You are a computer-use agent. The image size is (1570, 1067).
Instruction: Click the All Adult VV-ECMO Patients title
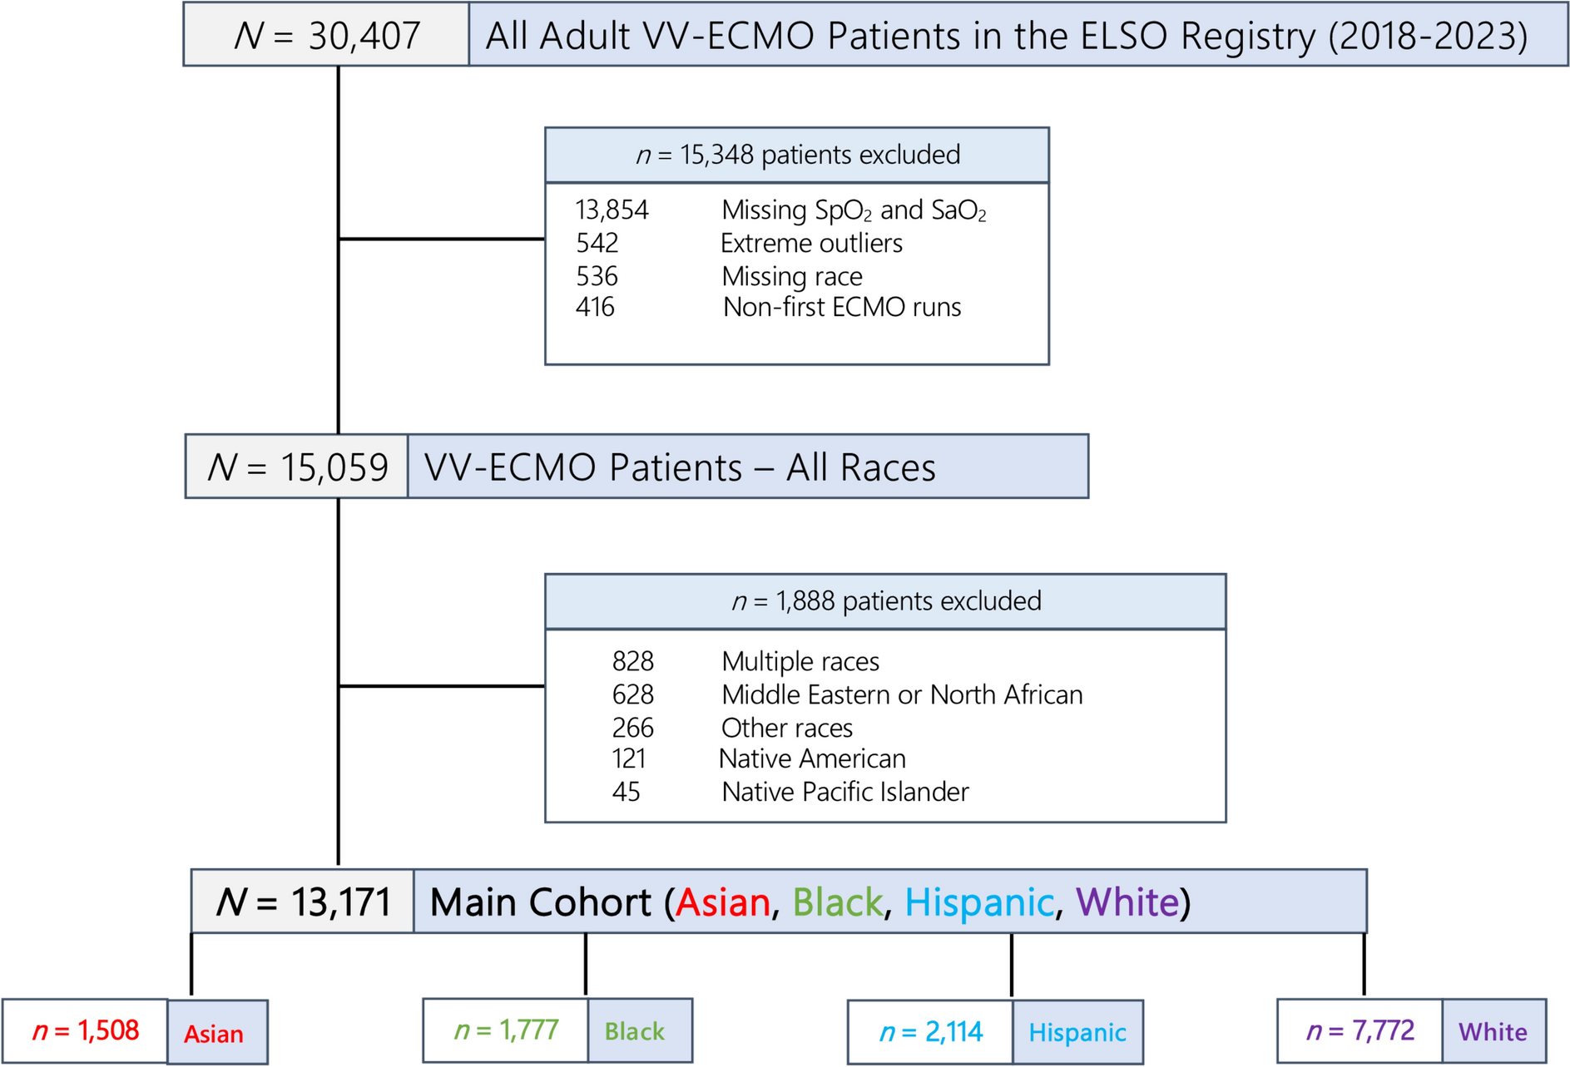click(x=1006, y=36)
